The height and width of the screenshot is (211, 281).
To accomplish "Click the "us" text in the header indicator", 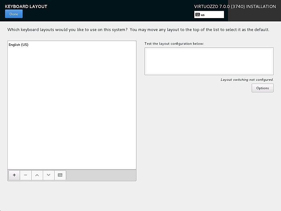I will click(203, 15).
